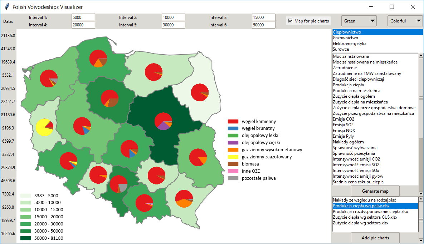Select Zużycie ciepła ogółem
Image resolution: width=424 pixels, height=244 pixels.
point(375,96)
